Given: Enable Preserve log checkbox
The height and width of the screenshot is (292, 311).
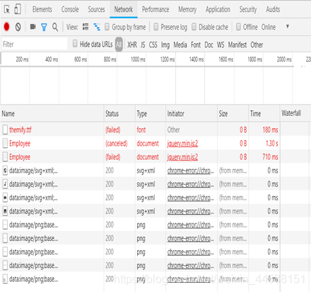Looking at the screenshot, I should pyautogui.click(x=155, y=27).
